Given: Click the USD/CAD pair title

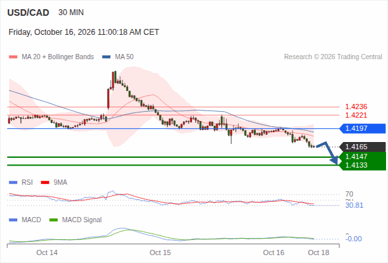Looking at the screenshot, I should [28, 12].
